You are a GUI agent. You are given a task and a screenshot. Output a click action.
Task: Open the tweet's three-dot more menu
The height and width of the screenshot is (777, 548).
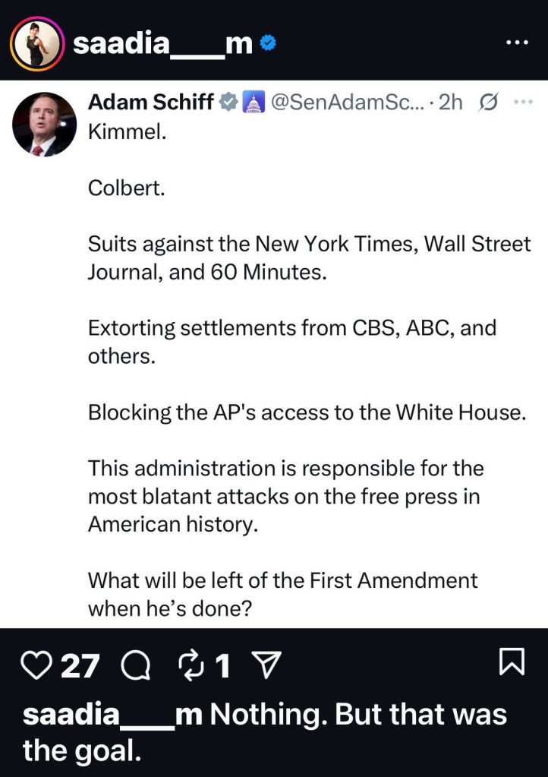pos(523,102)
